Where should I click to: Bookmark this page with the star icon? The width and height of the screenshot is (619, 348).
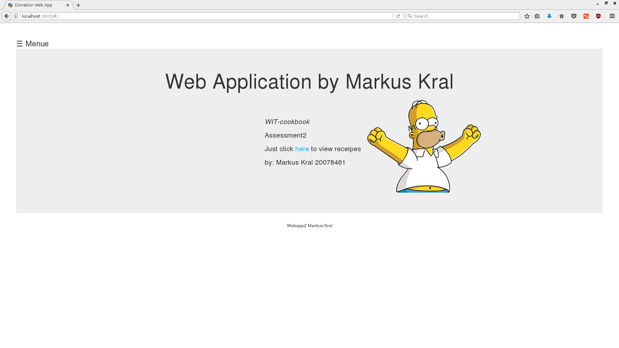pos(527,16)
